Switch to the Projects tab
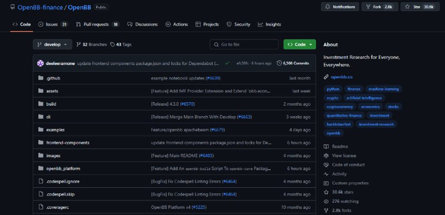 [207, 24]
